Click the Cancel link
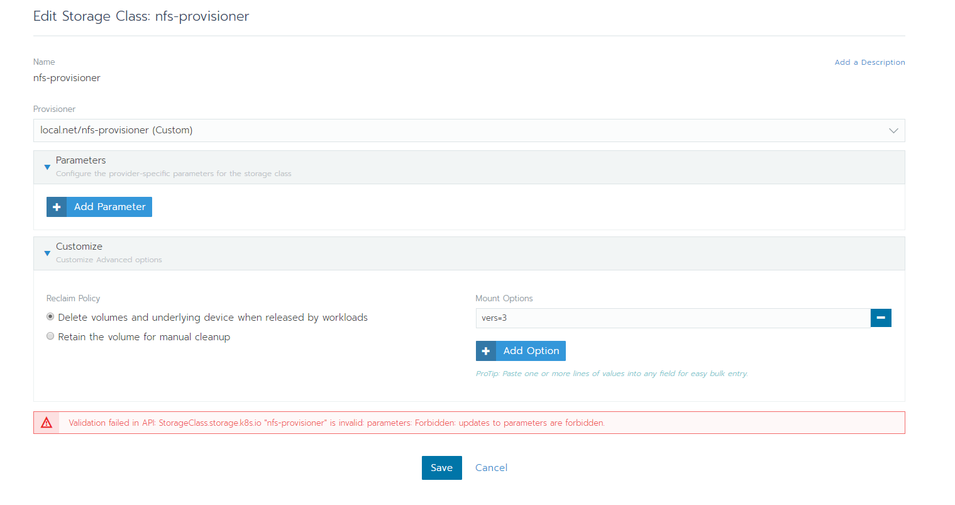The width and height of the screenshot is (955, 505). click(491, 467)
